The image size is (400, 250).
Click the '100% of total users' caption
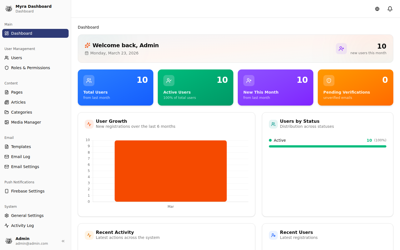coord(179,98)
